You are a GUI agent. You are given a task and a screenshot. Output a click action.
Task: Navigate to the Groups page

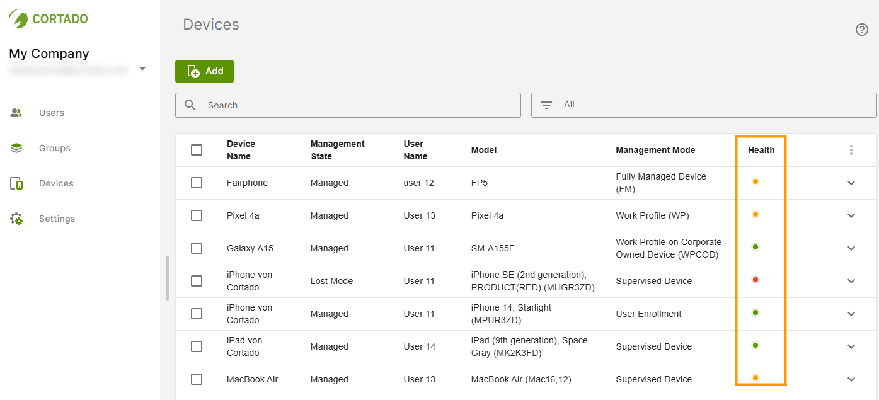(54, 147)
